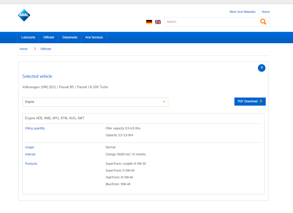Viewport: 293px width, 213px height.
Task: Open the Aral Services menu
Action: [x=94, y=37]
